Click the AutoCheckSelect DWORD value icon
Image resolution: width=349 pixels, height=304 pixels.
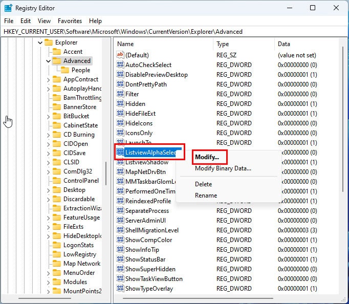click(120, 65)
